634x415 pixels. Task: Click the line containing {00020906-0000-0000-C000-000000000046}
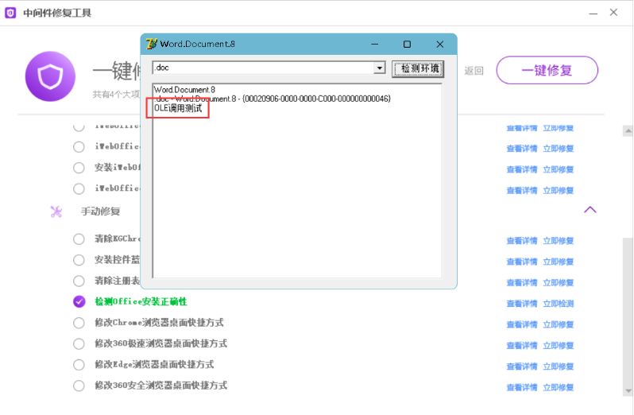[x=273, y=99]
